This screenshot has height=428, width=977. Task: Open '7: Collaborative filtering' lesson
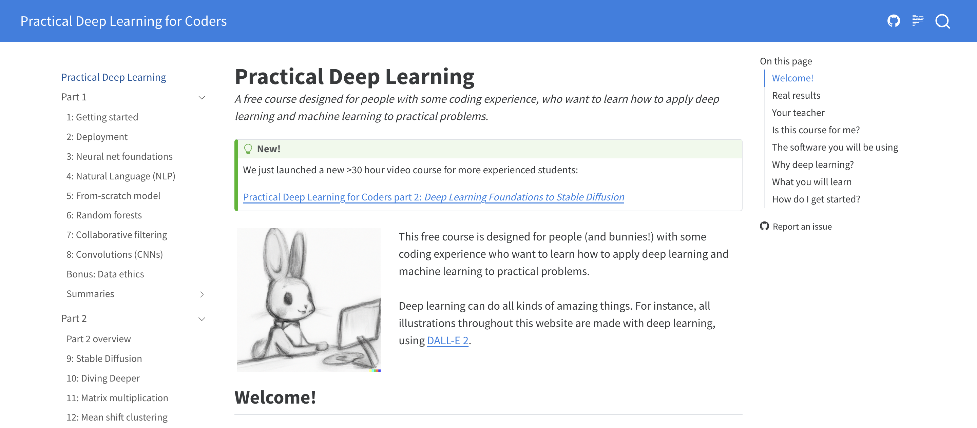coord(117,235)
